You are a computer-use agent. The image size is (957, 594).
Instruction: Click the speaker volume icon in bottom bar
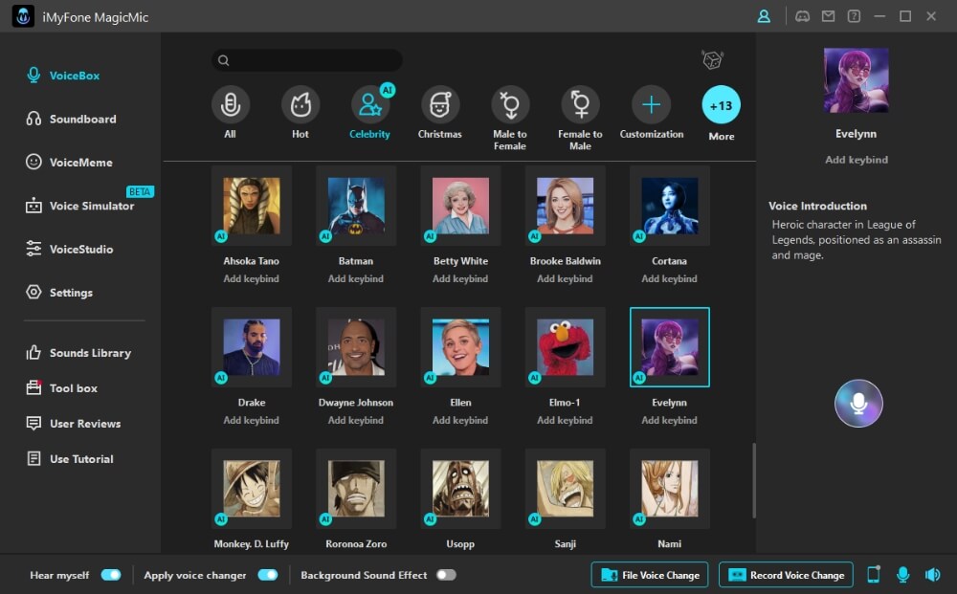pos(932,575)
